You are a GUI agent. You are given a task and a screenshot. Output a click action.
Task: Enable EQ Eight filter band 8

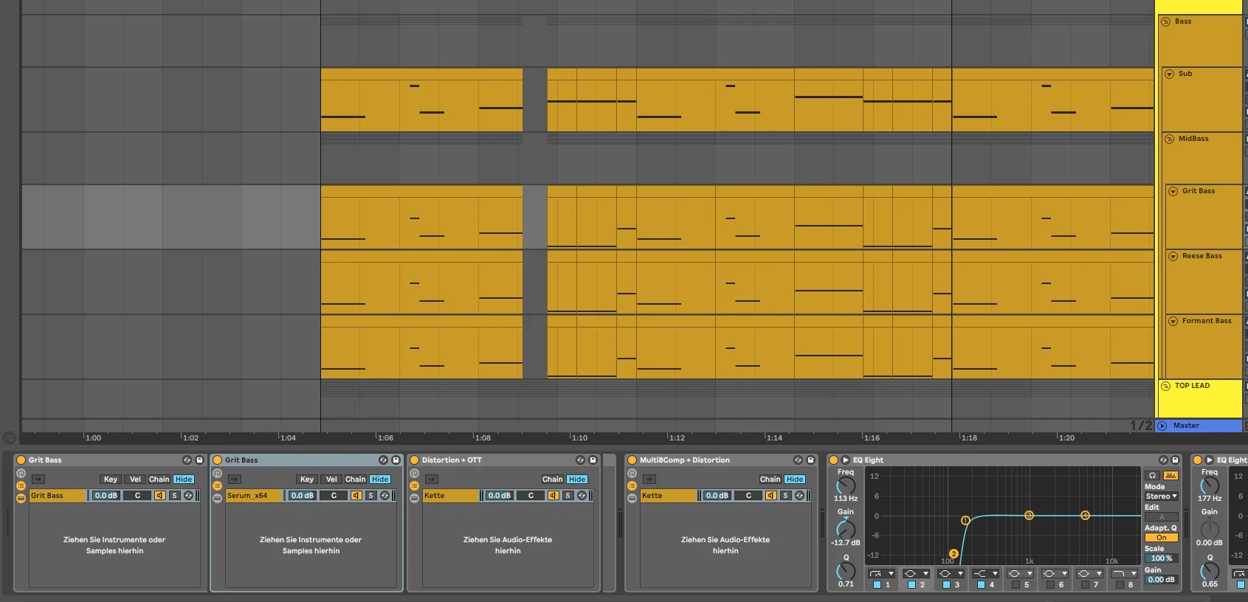pos(1120,584)
